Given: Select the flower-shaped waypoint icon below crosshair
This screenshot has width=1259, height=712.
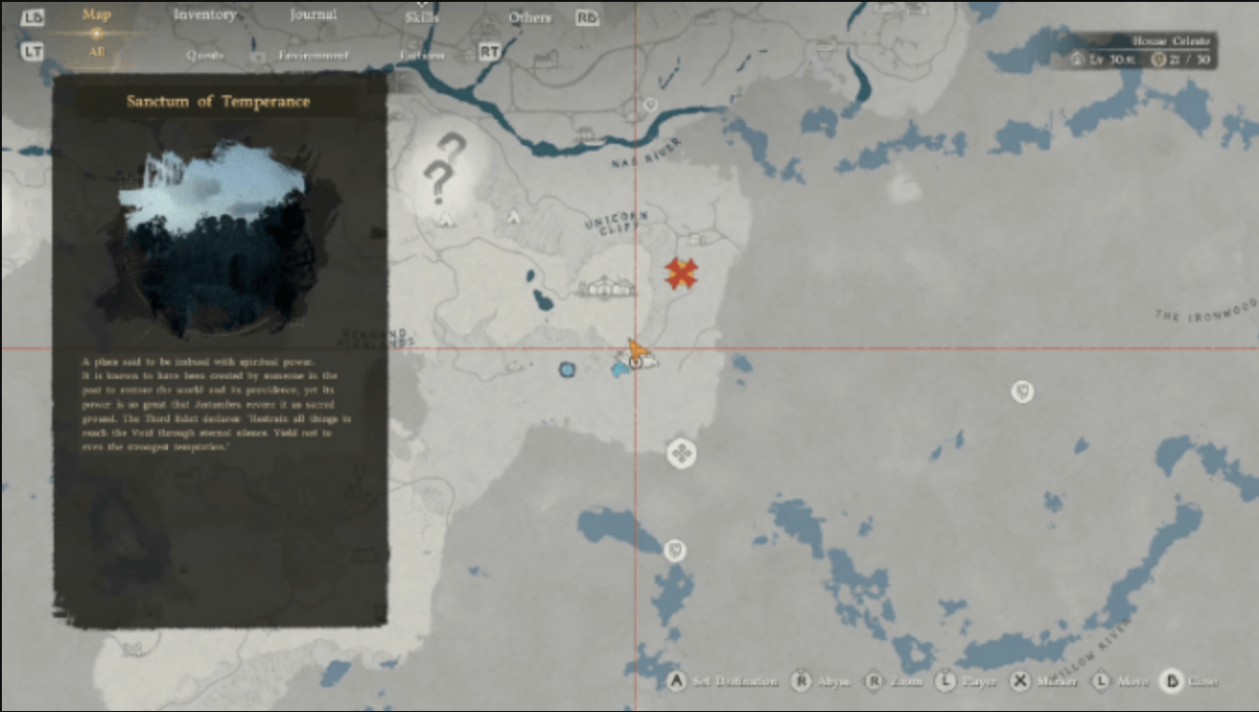Looking at the screenshot, I should (x=682, y=454).
